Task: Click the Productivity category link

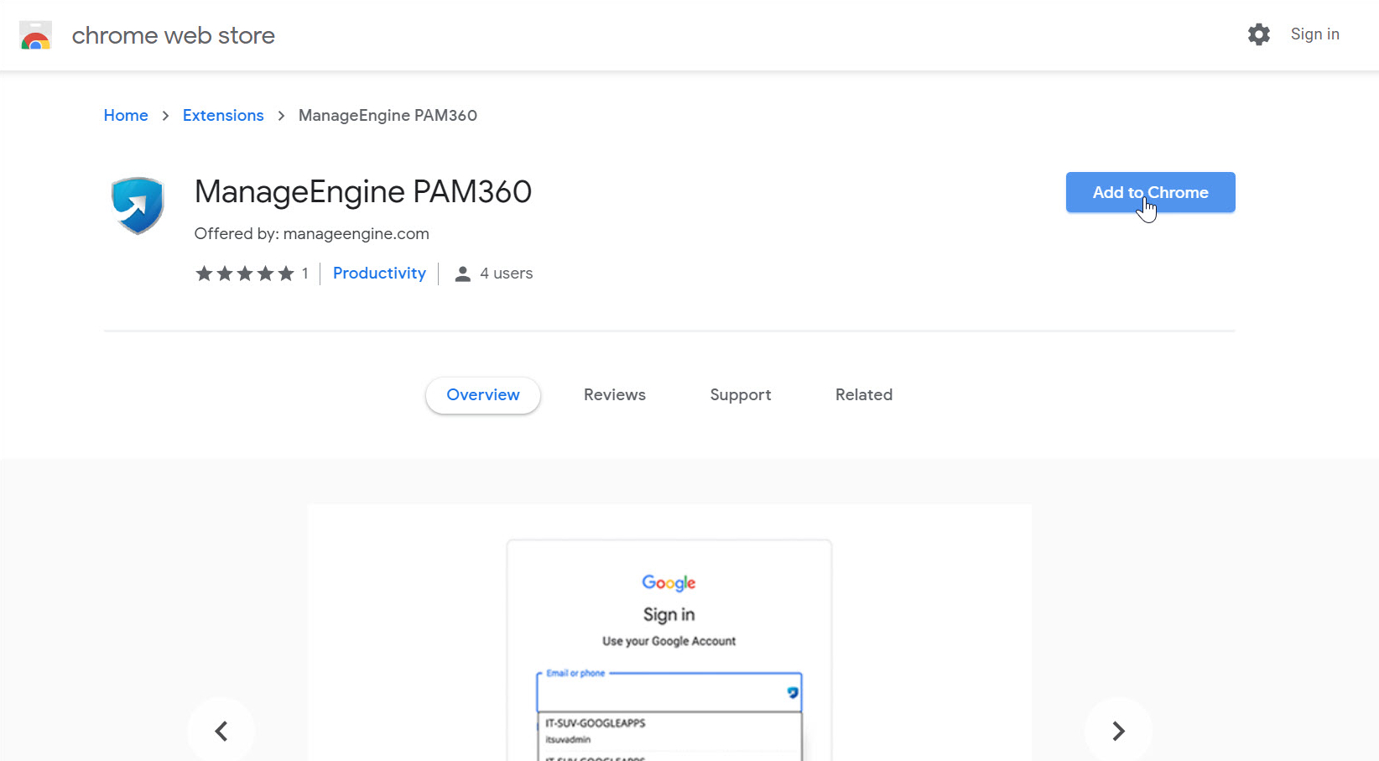Action: pos(379,274)
